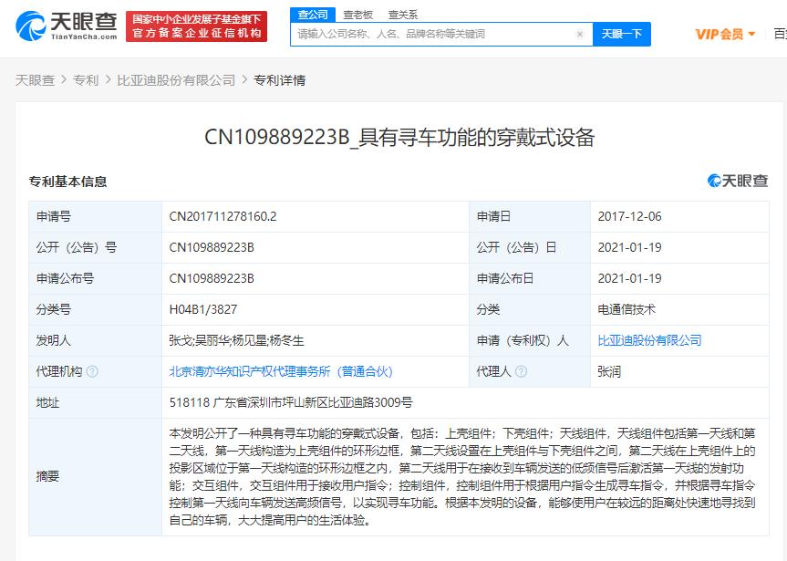Open the applicant link 比亚迪股份有限公司 in the table
The width and height of the screenshot is (787, 561).
(x=649, y=340)
